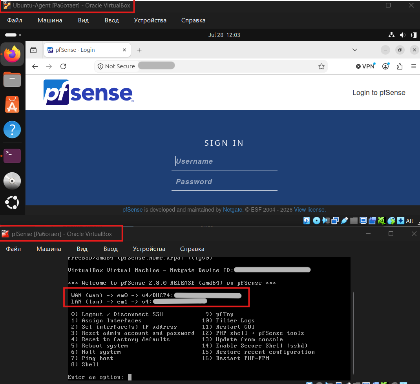This screenshot has width=420, height=384.
Task: Show Applications via the Ubuntu logo icon
Action: point(12,203)
